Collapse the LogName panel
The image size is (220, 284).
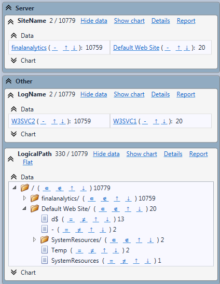pos(11,95)
